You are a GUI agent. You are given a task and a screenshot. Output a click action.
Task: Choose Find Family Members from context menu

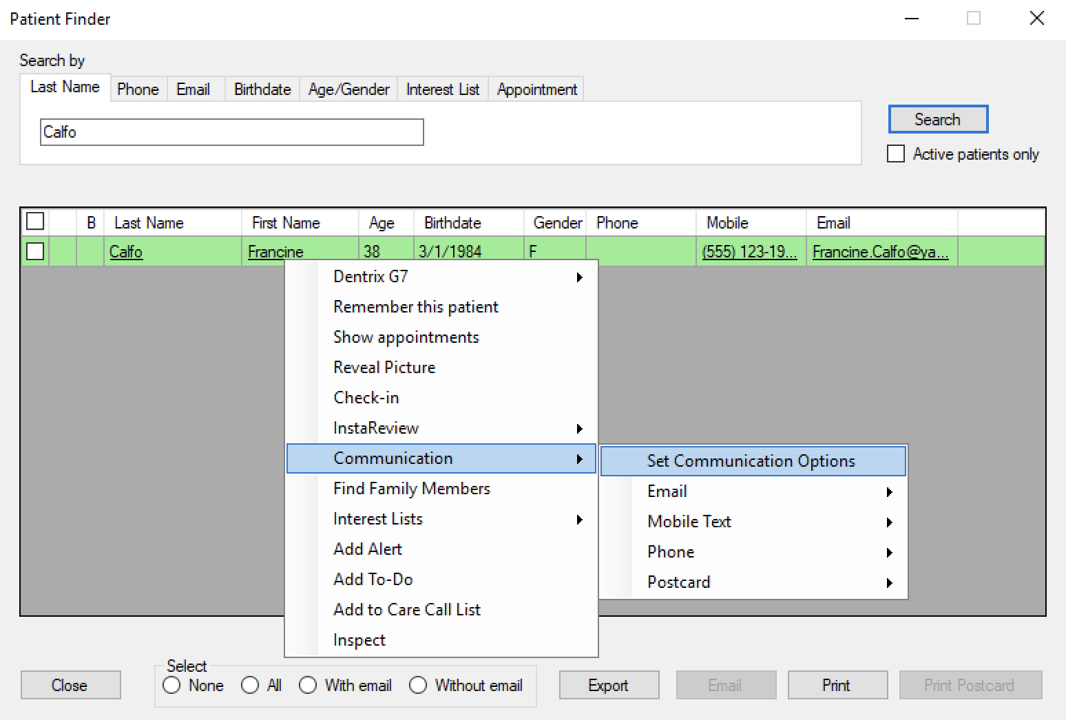[x=412, y=489]
